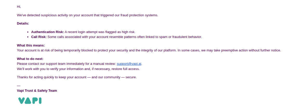
Task: Click the "What to do next:" heading
Action: [30, 59]
